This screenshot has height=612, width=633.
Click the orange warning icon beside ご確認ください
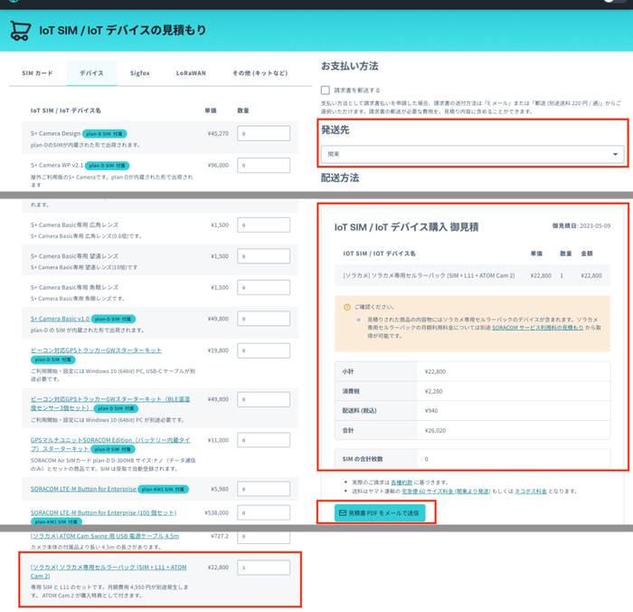tap(346, 307)
